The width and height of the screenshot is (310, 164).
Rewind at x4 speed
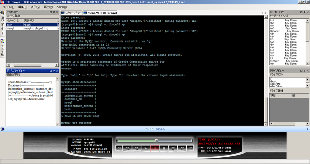click(x=128, y=148)
